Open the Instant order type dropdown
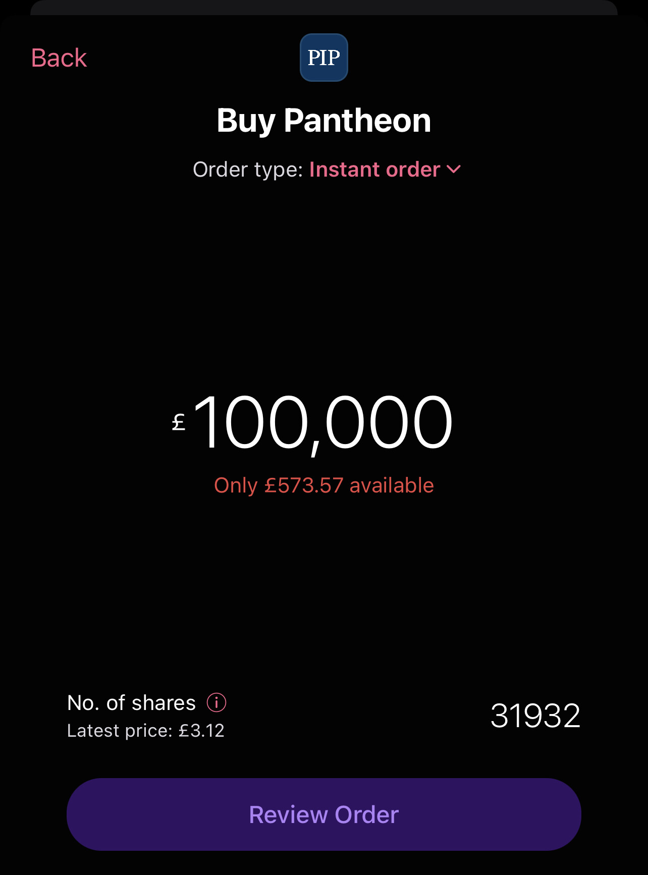This screenshot has height=875, width=648. (x=385, y=170)
